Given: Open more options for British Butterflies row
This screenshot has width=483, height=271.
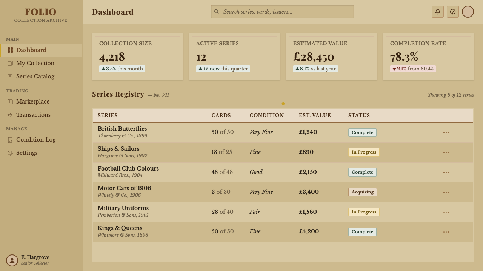Looking at the screenshot, I should [x=446, y=132].
